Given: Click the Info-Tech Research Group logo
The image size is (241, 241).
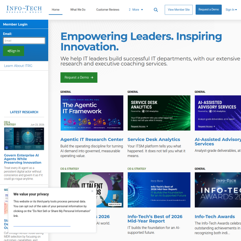Looking at the screenshot, I should point(24,9).
